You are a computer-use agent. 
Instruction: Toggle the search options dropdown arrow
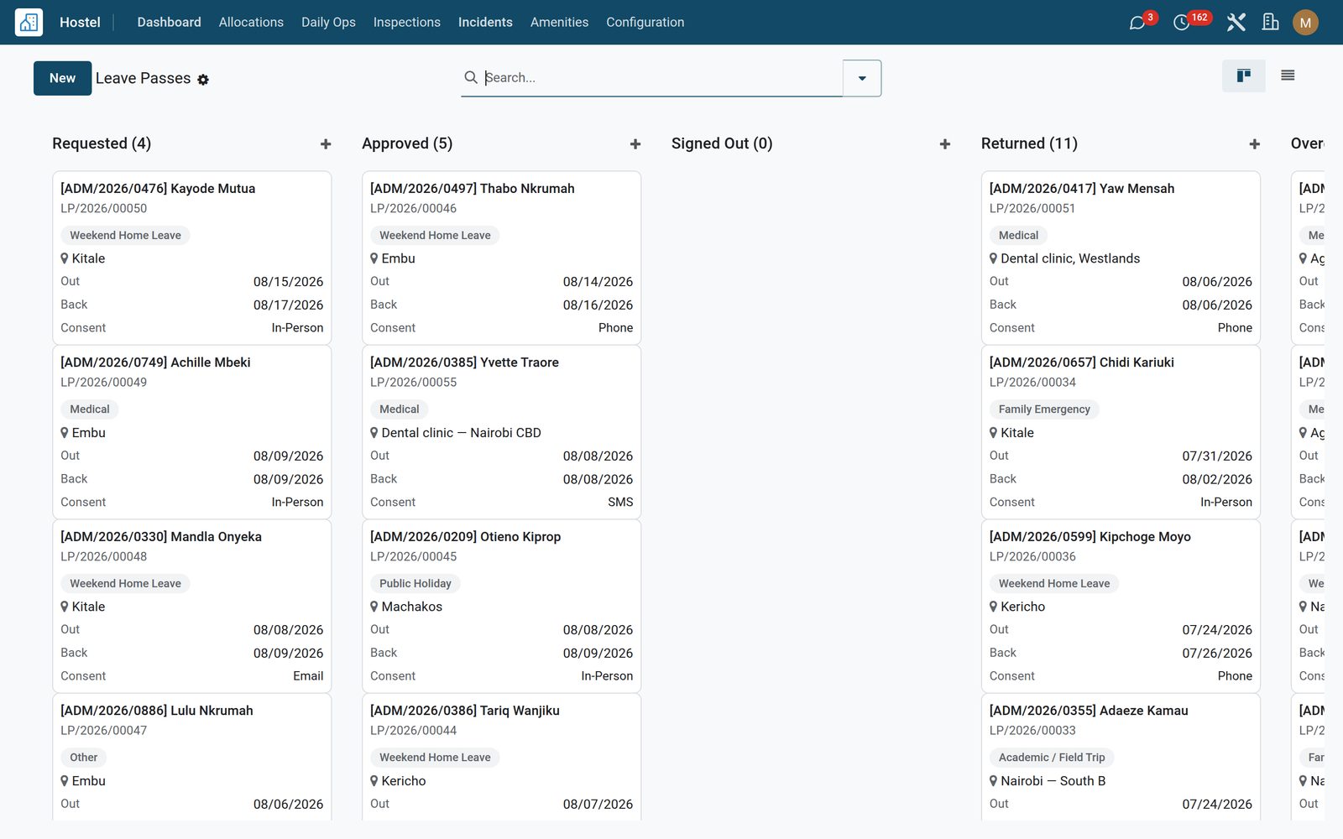tap(862, 78)
